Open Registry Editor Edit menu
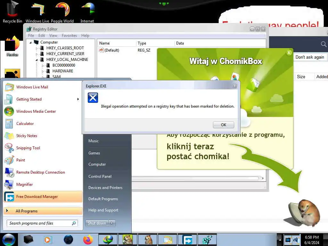The height and width of the screenshot is (246, 328). coord(42,36)
